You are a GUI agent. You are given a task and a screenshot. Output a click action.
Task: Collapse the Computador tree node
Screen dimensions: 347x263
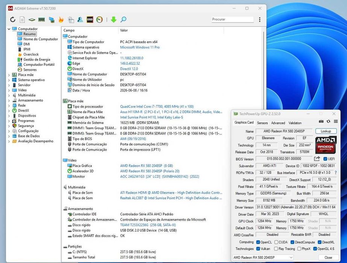click(x=9, y=29)
